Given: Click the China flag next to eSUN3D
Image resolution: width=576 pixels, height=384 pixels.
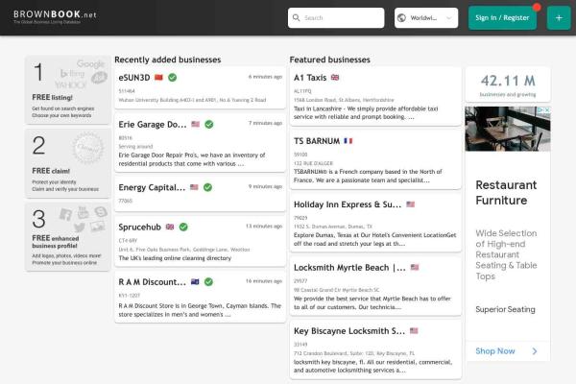Looking at the screenshot, I should point(158,77).
